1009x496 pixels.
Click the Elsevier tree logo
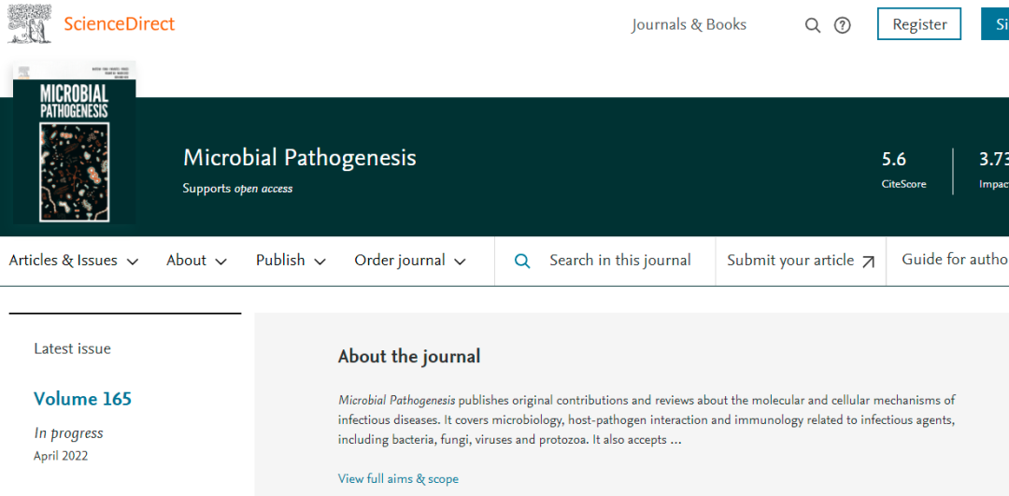click(x=29, y=24)
